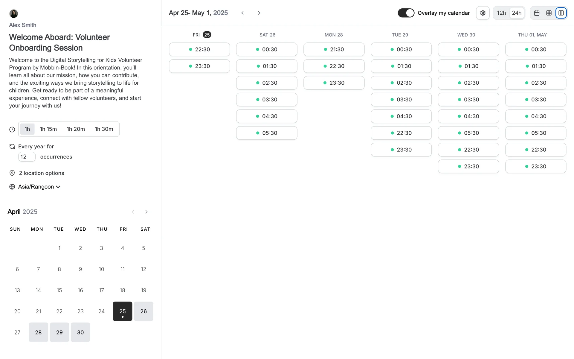
Task: Pick the 05:30 slot on Saturday 26
Action: coord(267,133)
